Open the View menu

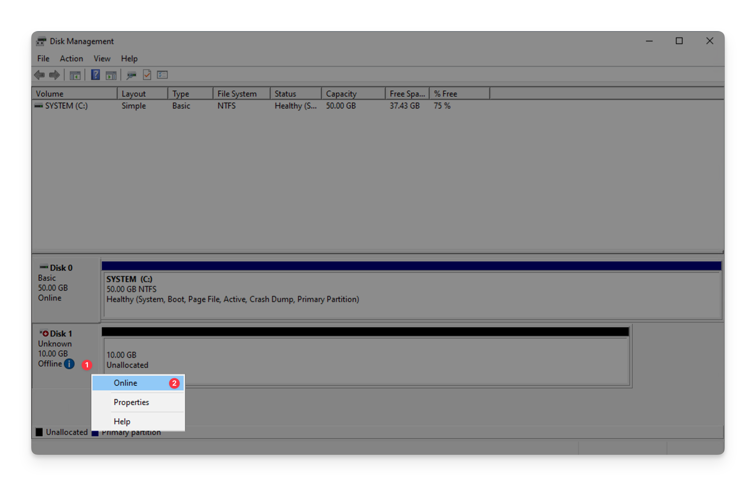[102, 58]
